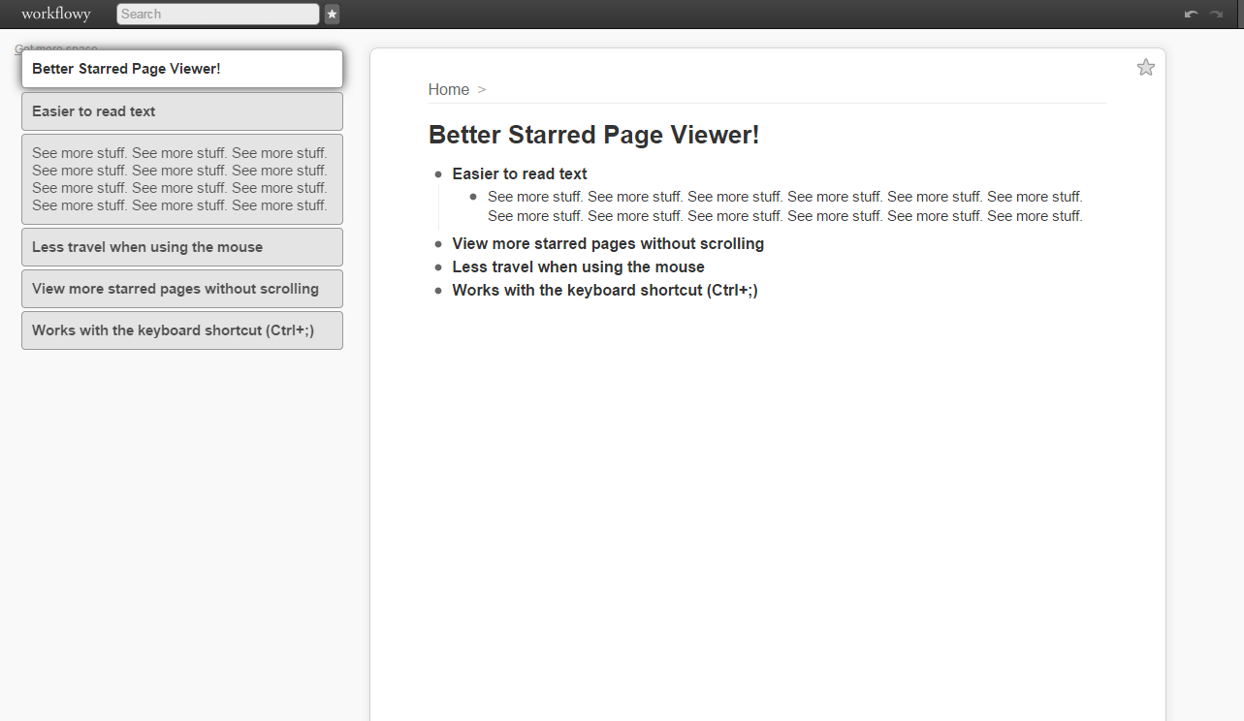Click the undo arrow icon

tap(1192, 14)
